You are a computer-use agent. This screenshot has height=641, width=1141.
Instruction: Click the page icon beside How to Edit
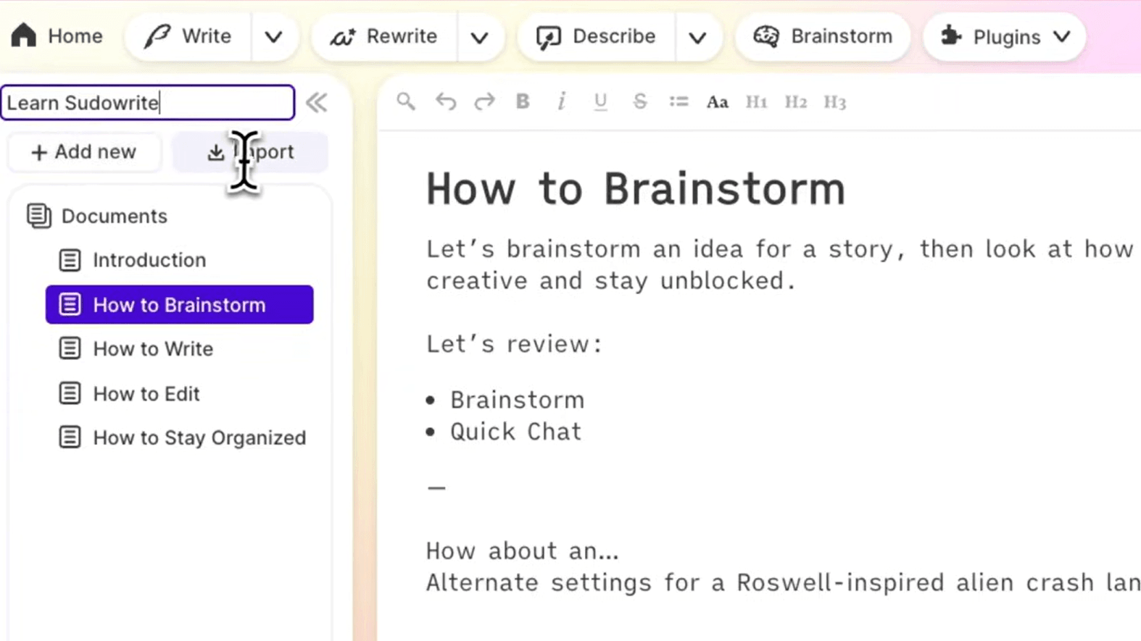click(70, 394)
